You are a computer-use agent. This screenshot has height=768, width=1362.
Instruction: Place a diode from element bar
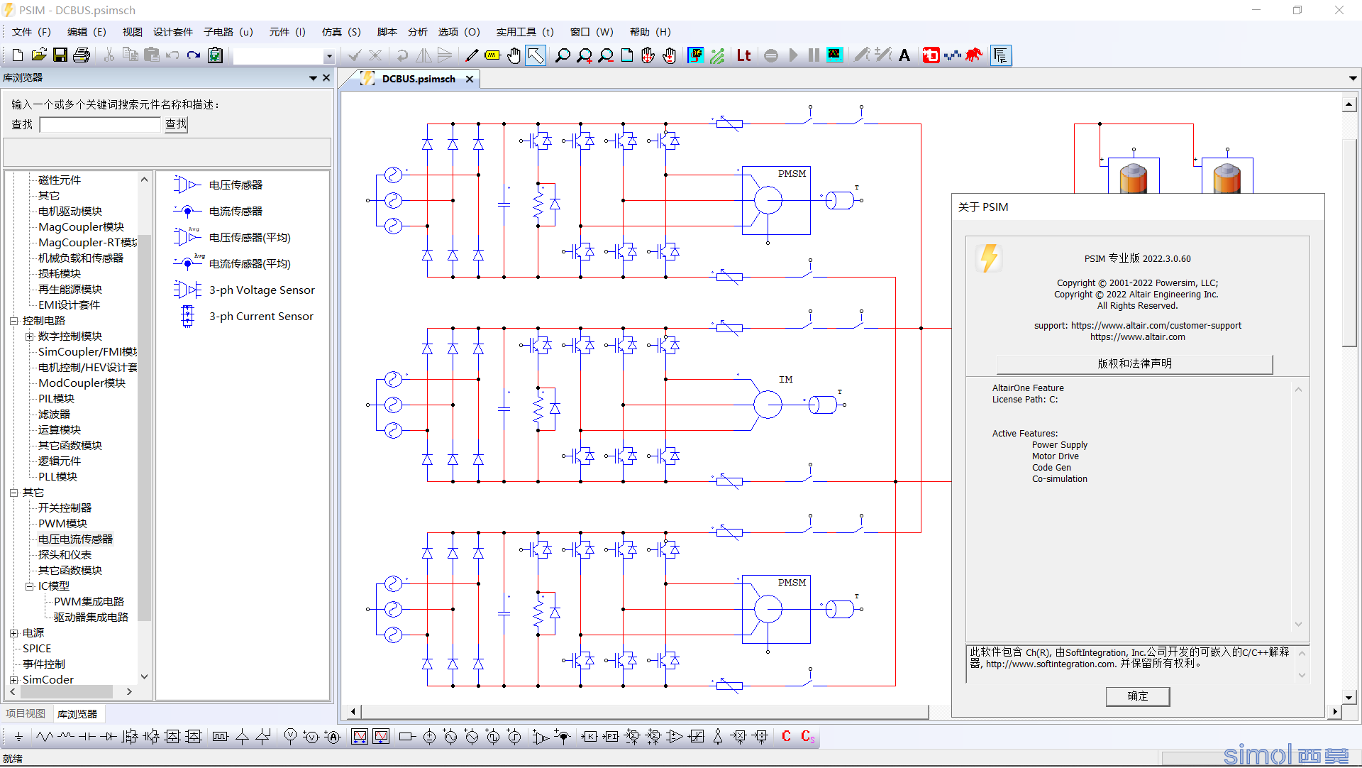[109, 737]
